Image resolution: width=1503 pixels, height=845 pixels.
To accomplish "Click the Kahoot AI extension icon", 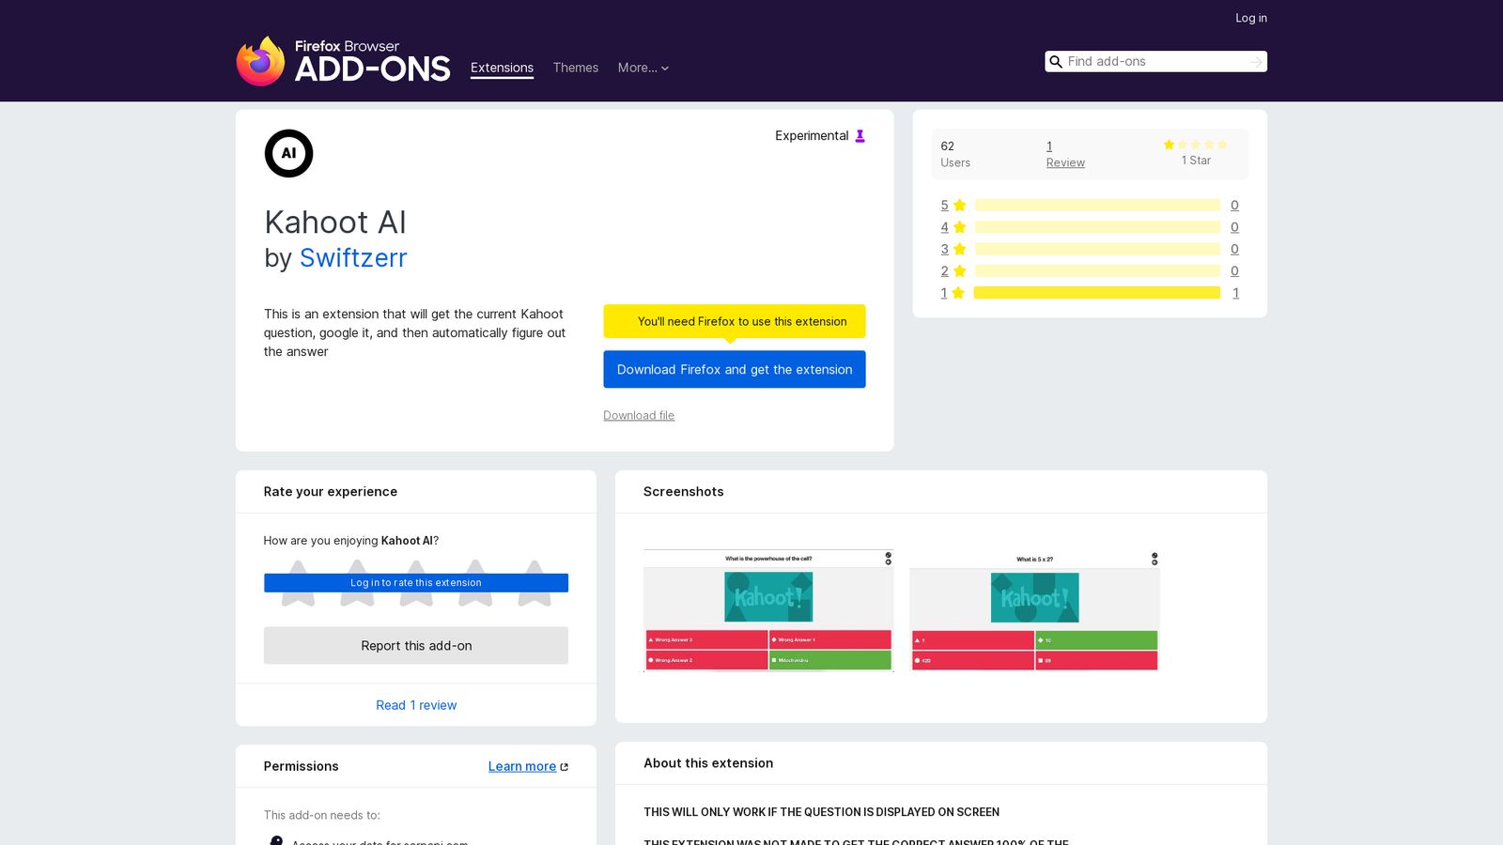I will click(x=288, y=153).
